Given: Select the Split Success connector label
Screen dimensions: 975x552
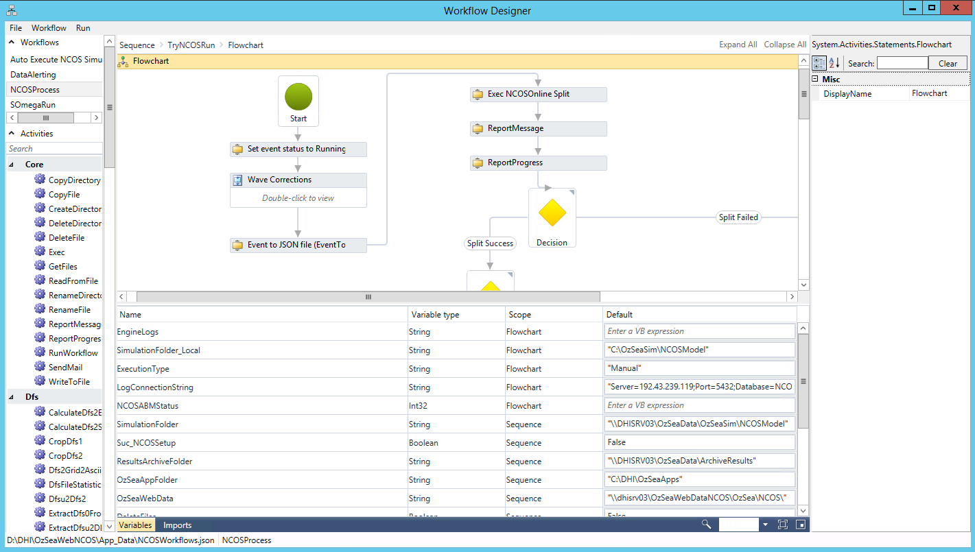Looking at the screenshot, I should [490, 243].
